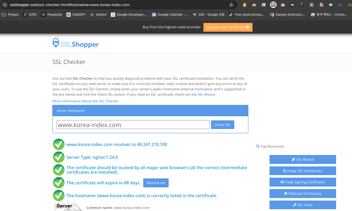Click green check beside resolves to 49.247.210.100
The width and height of the screenshot is (352, 211).
pyautogui.click(x=59, y=145)
